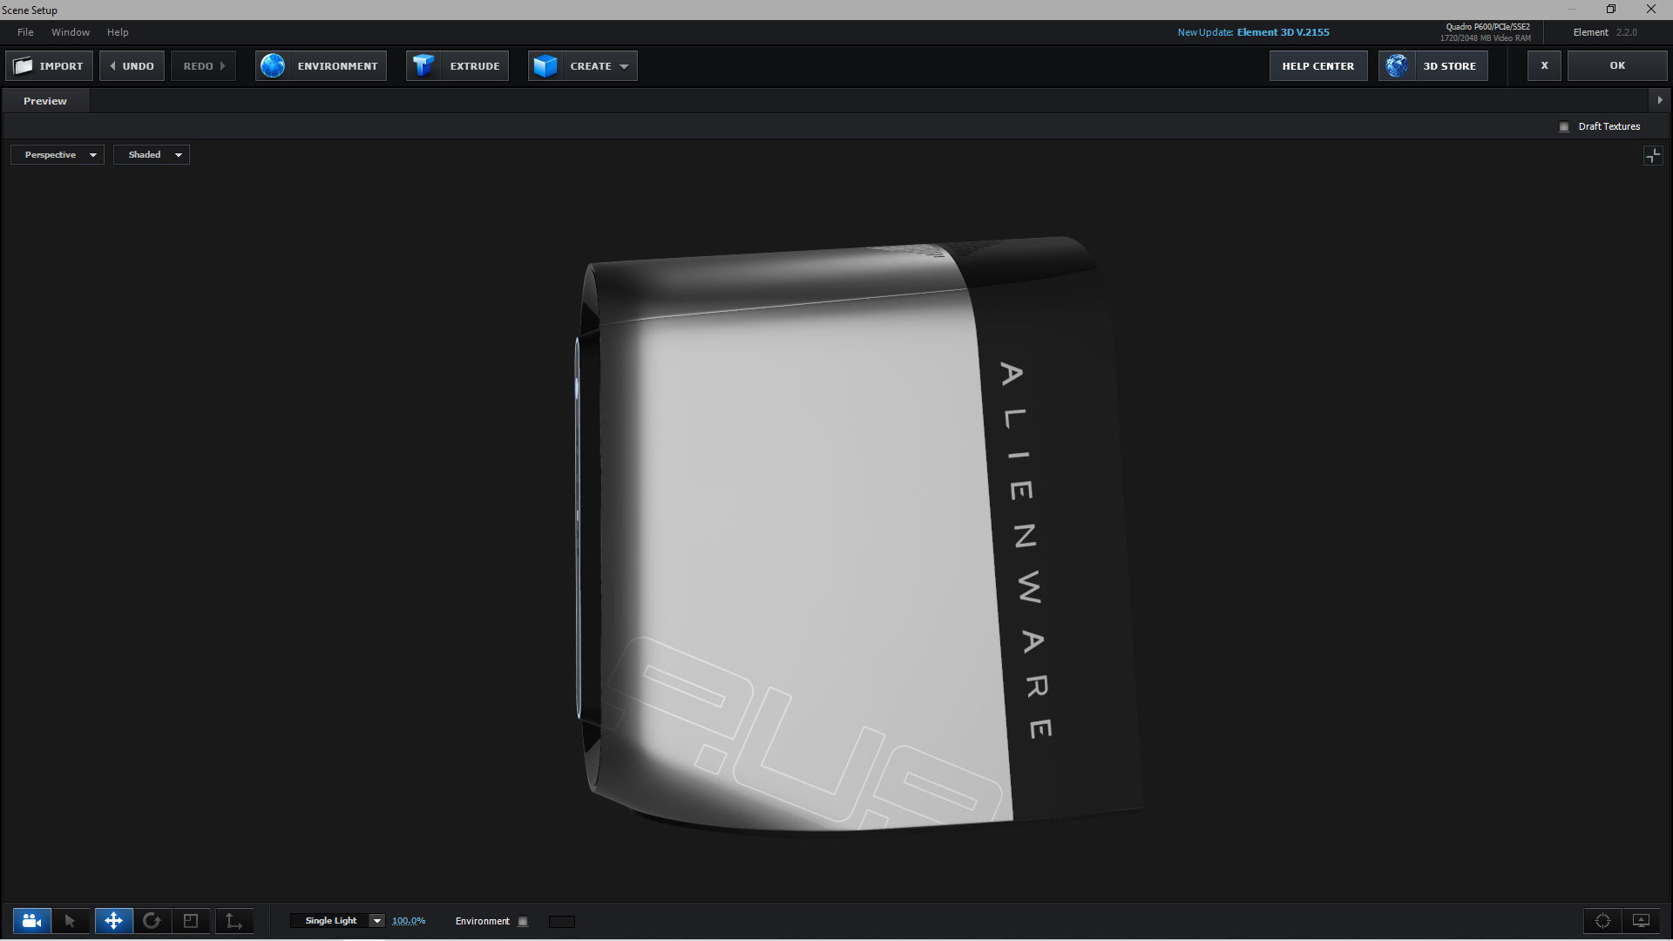Select the arrow selection tool
1673x941 pixels.
pyautogui.click(x=70, y=921)
